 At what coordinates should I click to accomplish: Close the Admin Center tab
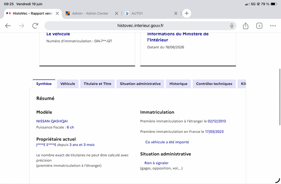[x=117, y=13]
